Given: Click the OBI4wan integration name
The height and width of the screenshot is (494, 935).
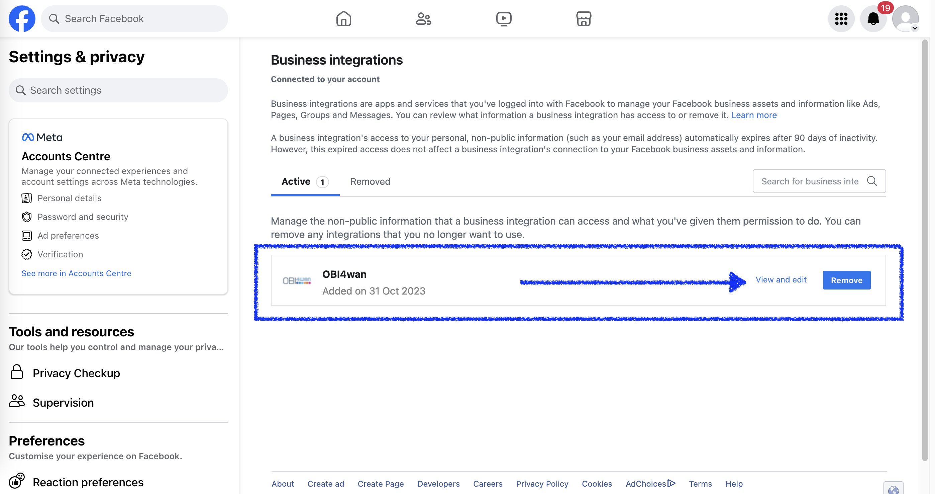Looking at the screenshot, I should [344, 274].
